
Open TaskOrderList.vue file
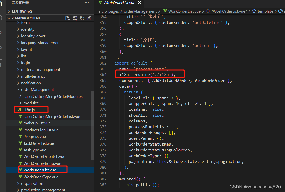[39, 143]
